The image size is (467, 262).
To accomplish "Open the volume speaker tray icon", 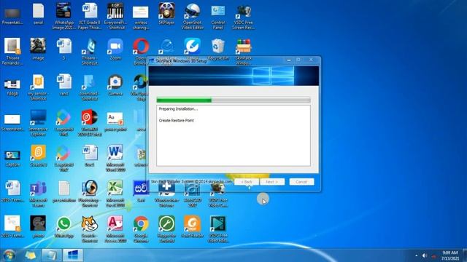I will [425, 255].
